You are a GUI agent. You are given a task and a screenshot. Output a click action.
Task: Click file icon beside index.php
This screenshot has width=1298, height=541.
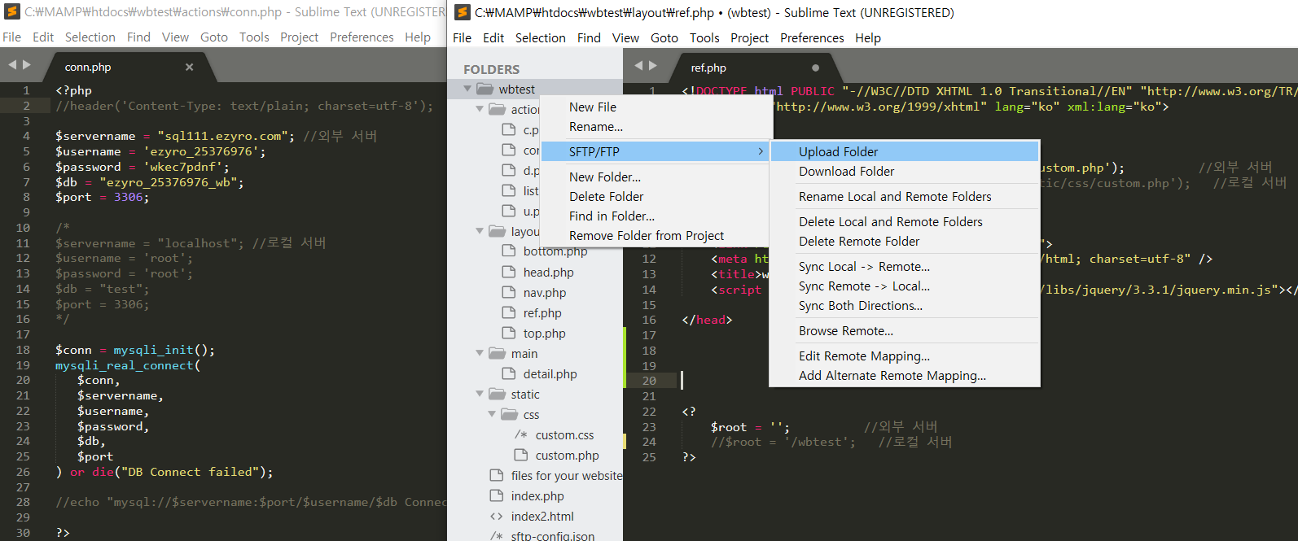point(497,495)
